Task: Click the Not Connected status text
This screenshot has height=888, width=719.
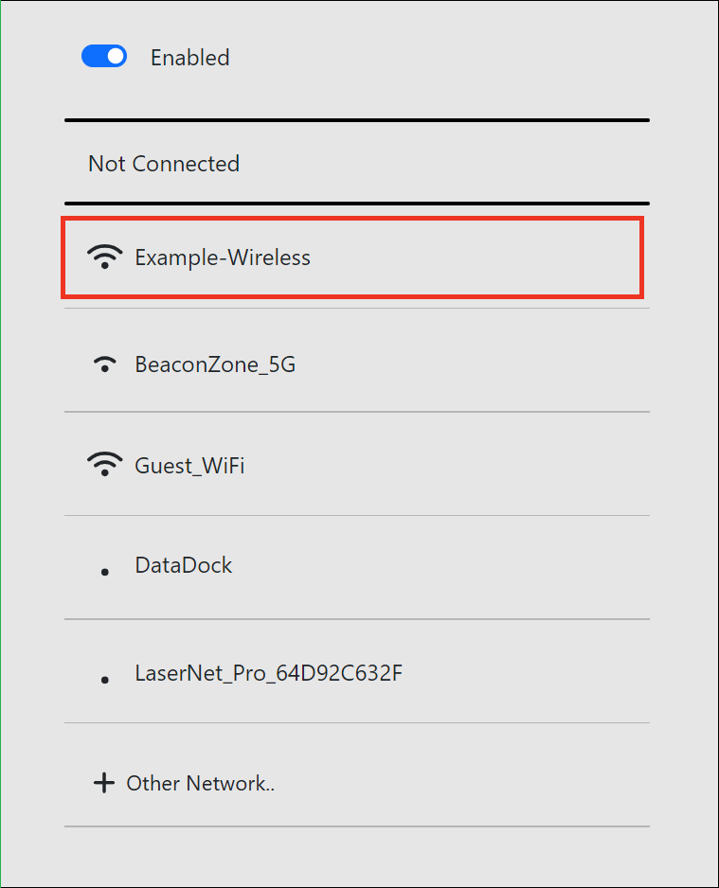Action: tap(164, 164)
